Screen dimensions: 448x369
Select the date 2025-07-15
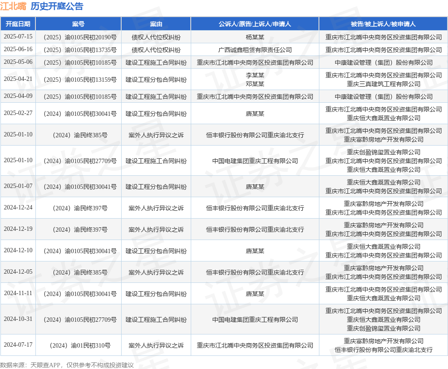click(x=18, y=37)
